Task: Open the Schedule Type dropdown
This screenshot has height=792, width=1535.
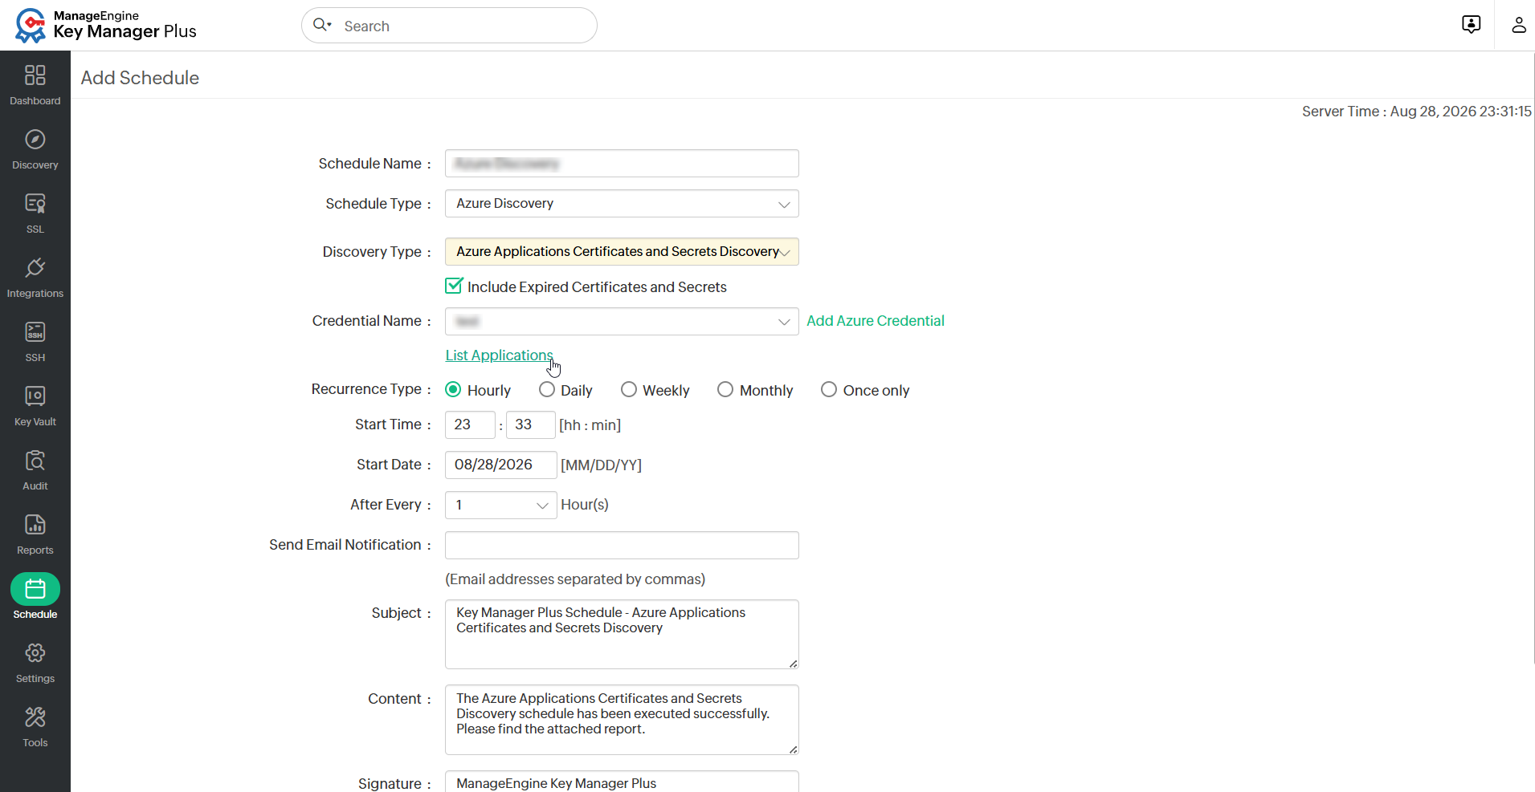Action: [x=622, y=204]
